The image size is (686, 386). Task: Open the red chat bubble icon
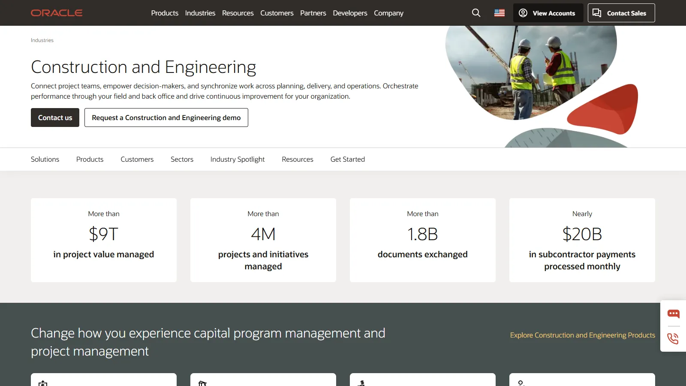click(673, 314)
